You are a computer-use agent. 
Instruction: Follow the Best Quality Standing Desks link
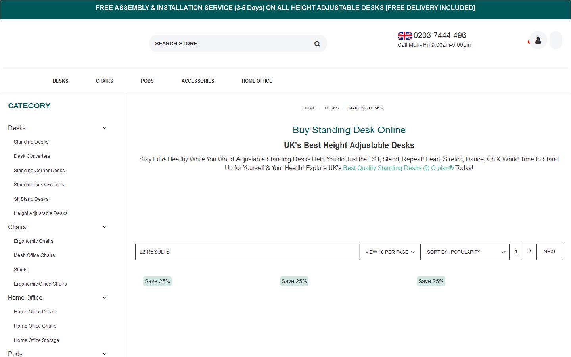point(398,168)
